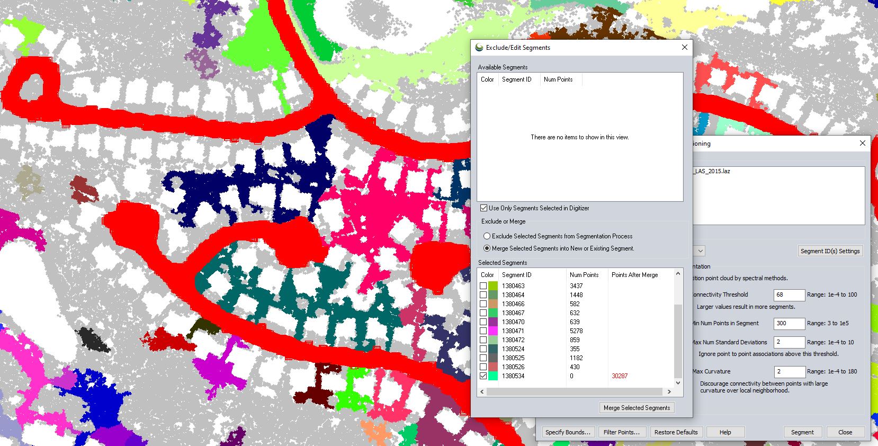This screenshot has width=878, height=446.
Task: Click the Max Curvature input field
Action: [x=789, y=372]
